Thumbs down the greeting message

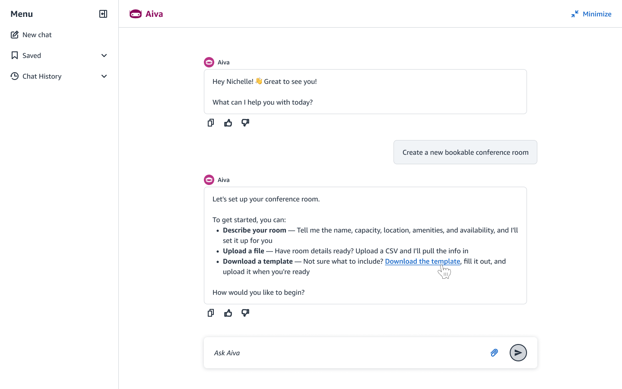point(245,123)
